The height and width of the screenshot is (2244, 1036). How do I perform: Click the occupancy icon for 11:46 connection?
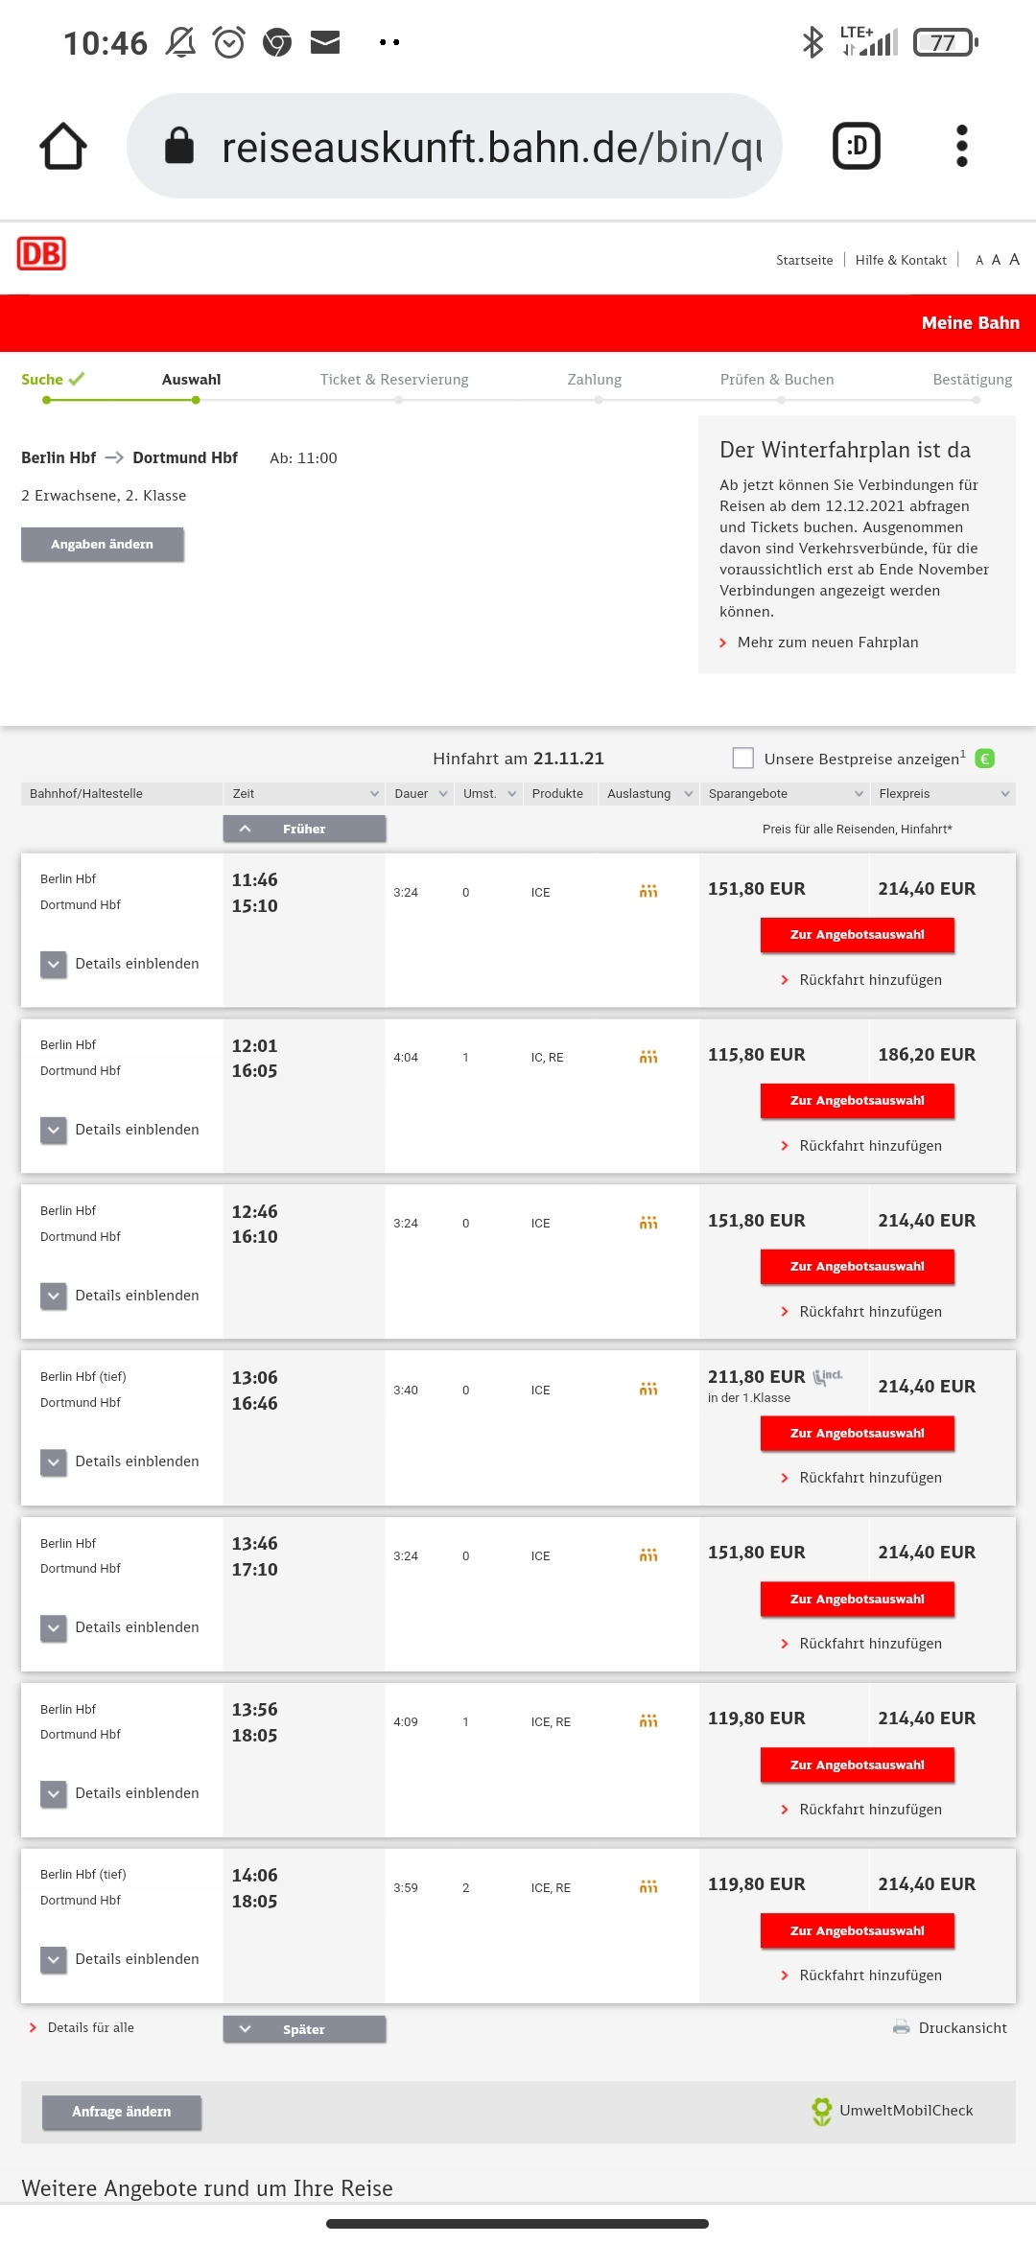point(648,892)
